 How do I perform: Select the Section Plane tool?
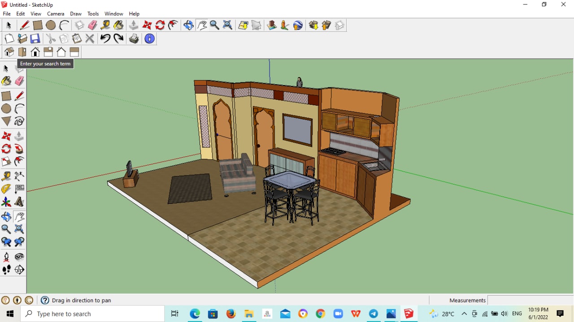pyautogui.click(x=19, y=270)
